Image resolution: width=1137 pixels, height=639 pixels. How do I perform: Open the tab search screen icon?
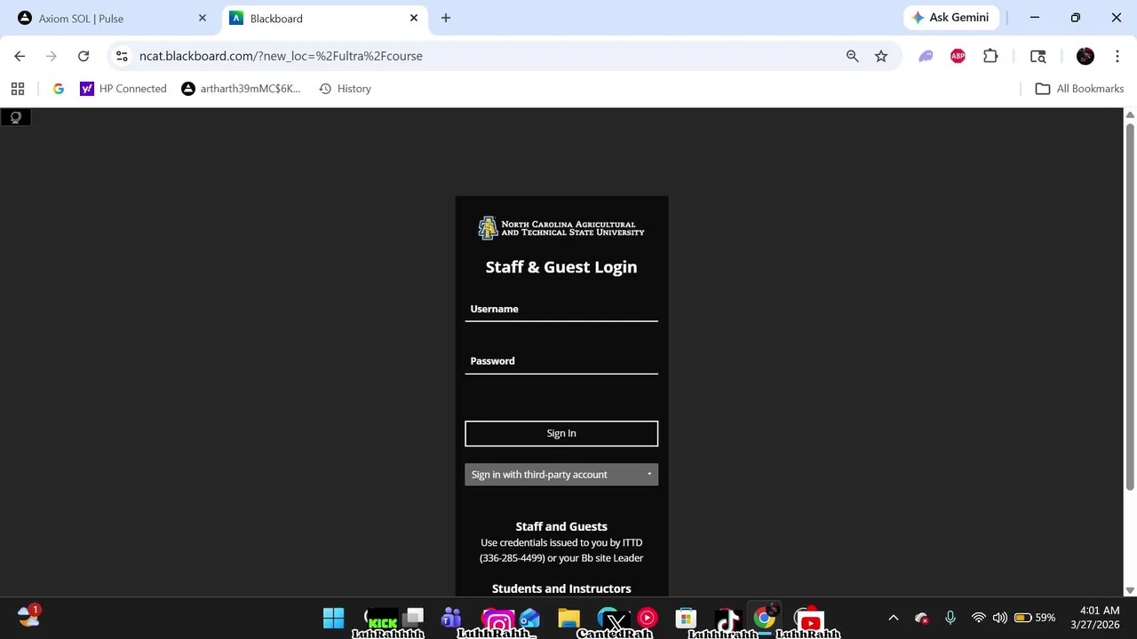tap(1038, 56)
